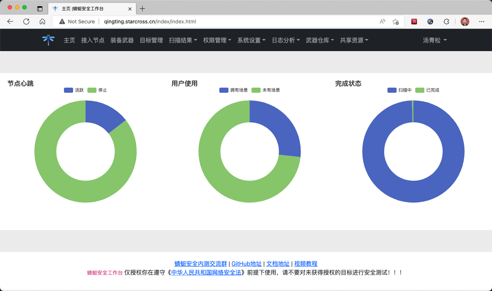Click the user profile avatar icon
492x291 pixels.
(464, 22)
